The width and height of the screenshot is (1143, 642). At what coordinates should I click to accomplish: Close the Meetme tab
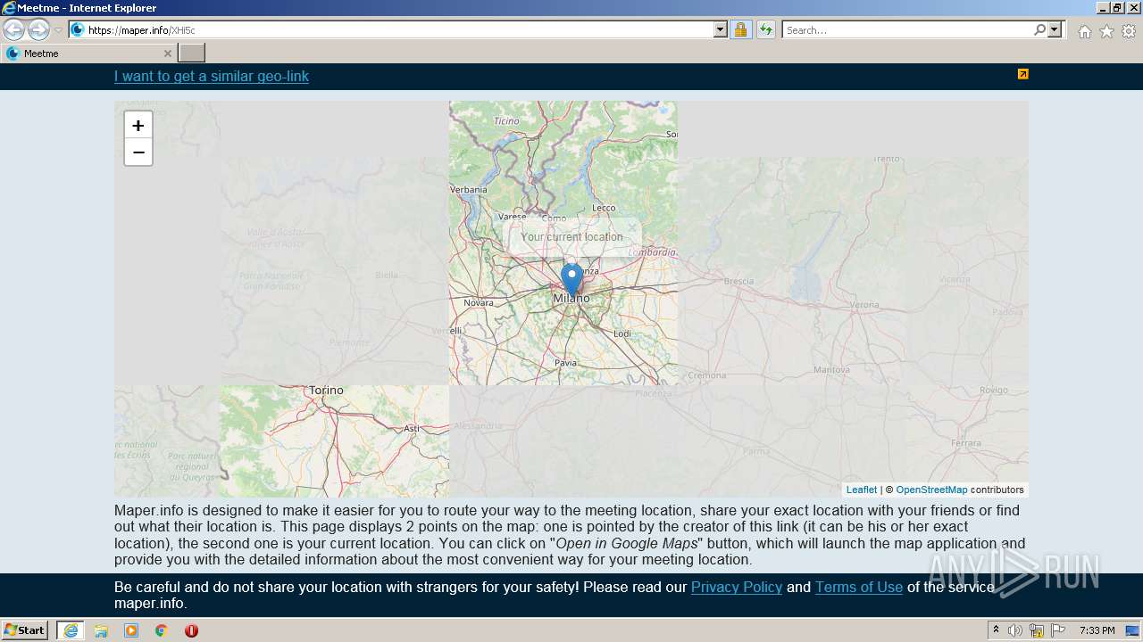[167, 53]
